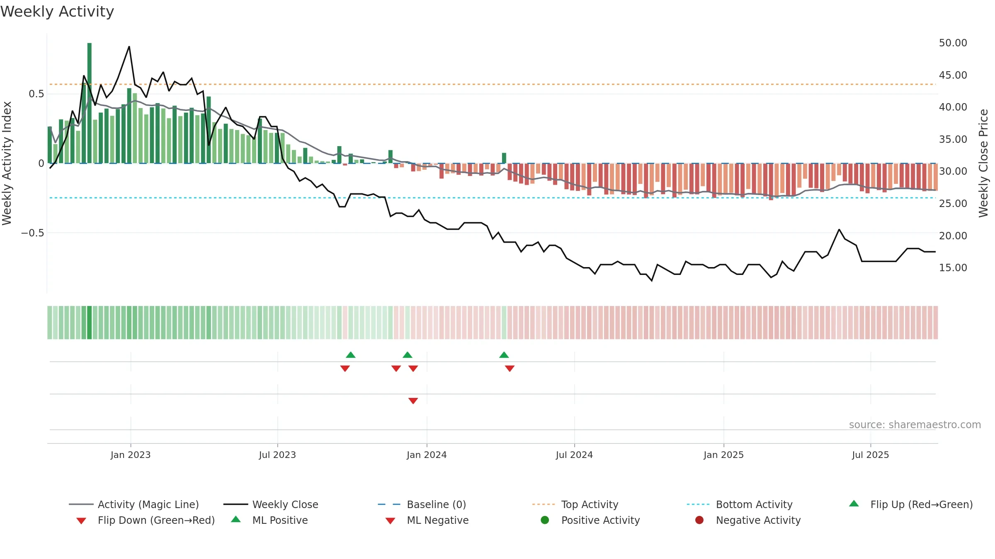Click the 15.00 price axis label

(953, 268)
